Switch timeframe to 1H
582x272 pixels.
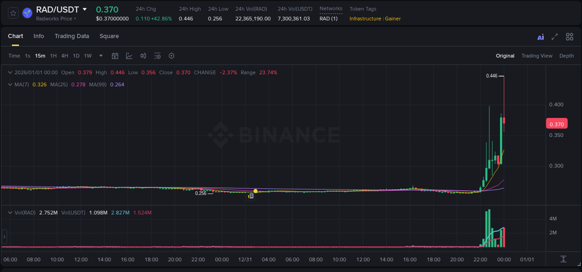click(x=53, y=56)
